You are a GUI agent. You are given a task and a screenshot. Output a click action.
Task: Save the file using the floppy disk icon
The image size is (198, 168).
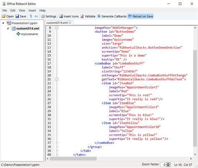pyautogui.click(x=17, y=16)
